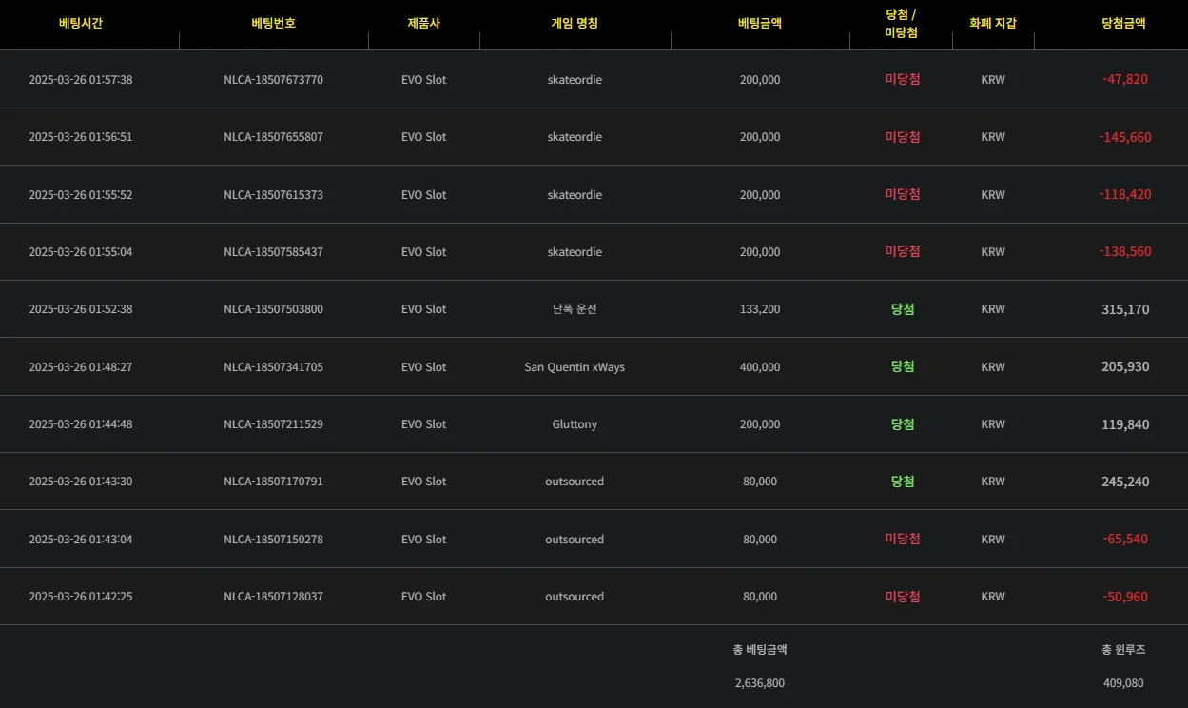Click the 게임 명칭 column header
Screen dimensions: 1188x708
point(575,23)
